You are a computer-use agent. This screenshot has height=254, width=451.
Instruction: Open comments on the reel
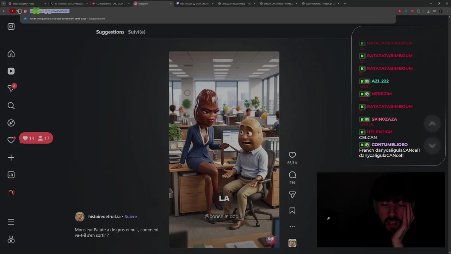[x=292, y=175]
